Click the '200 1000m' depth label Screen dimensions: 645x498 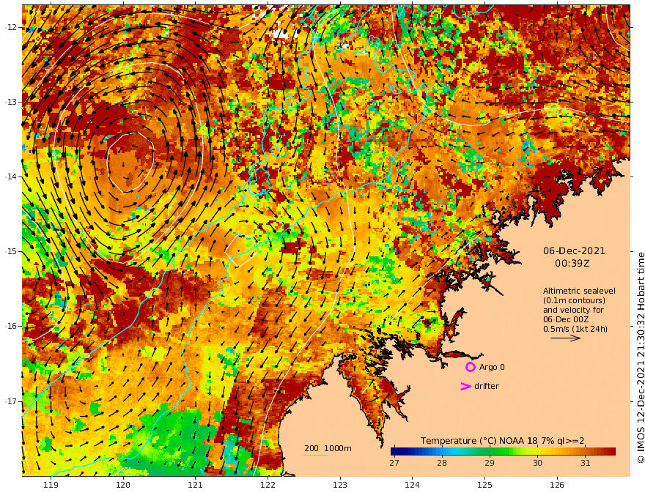(328, 448)
